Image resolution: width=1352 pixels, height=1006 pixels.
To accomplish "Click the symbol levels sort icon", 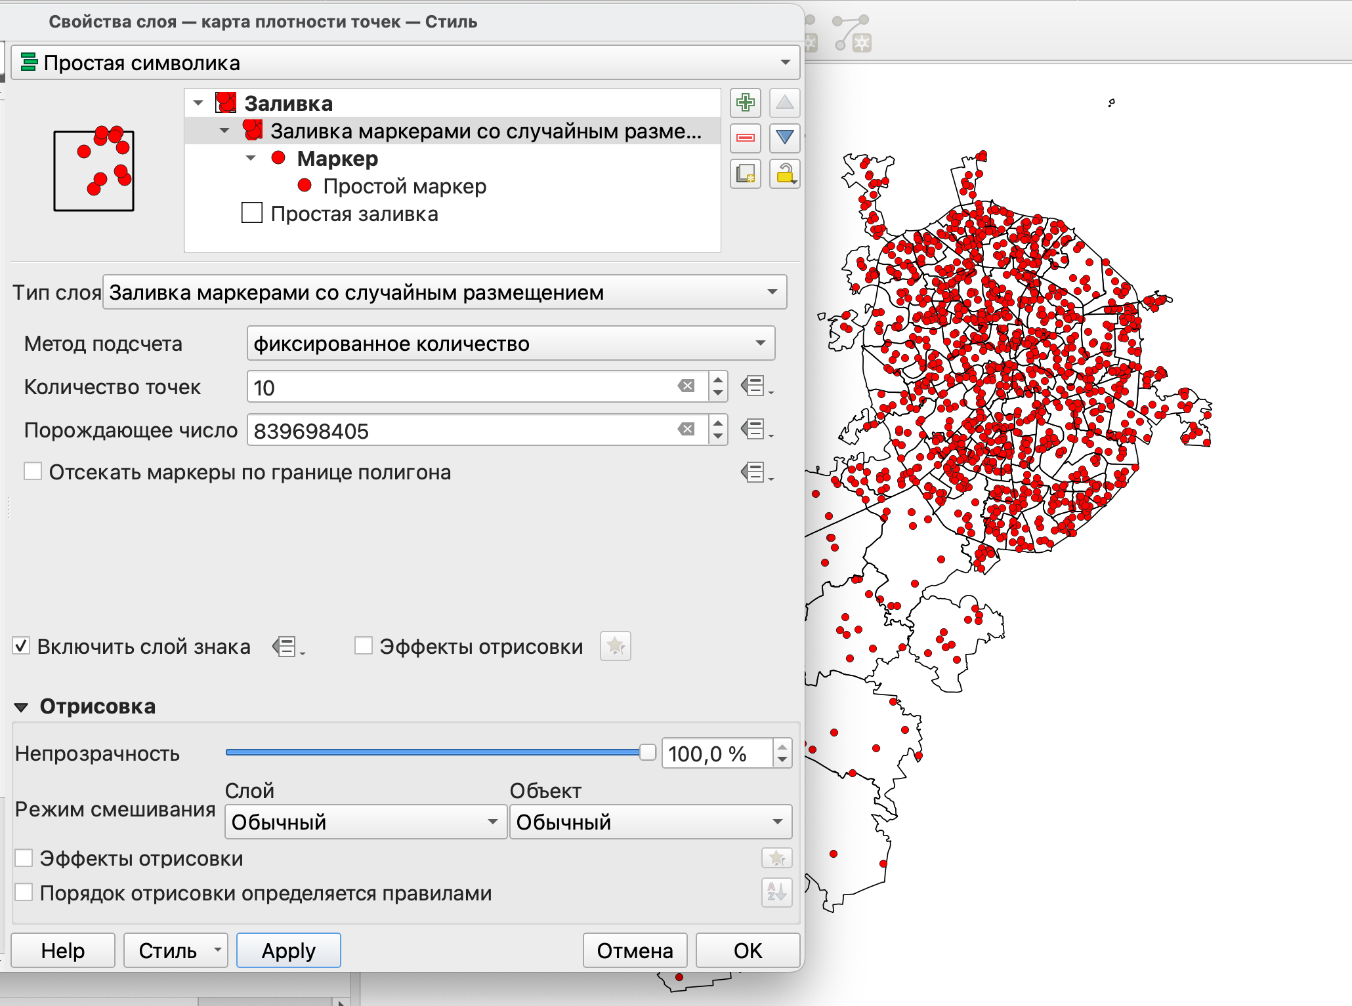I will coord(776,893).
